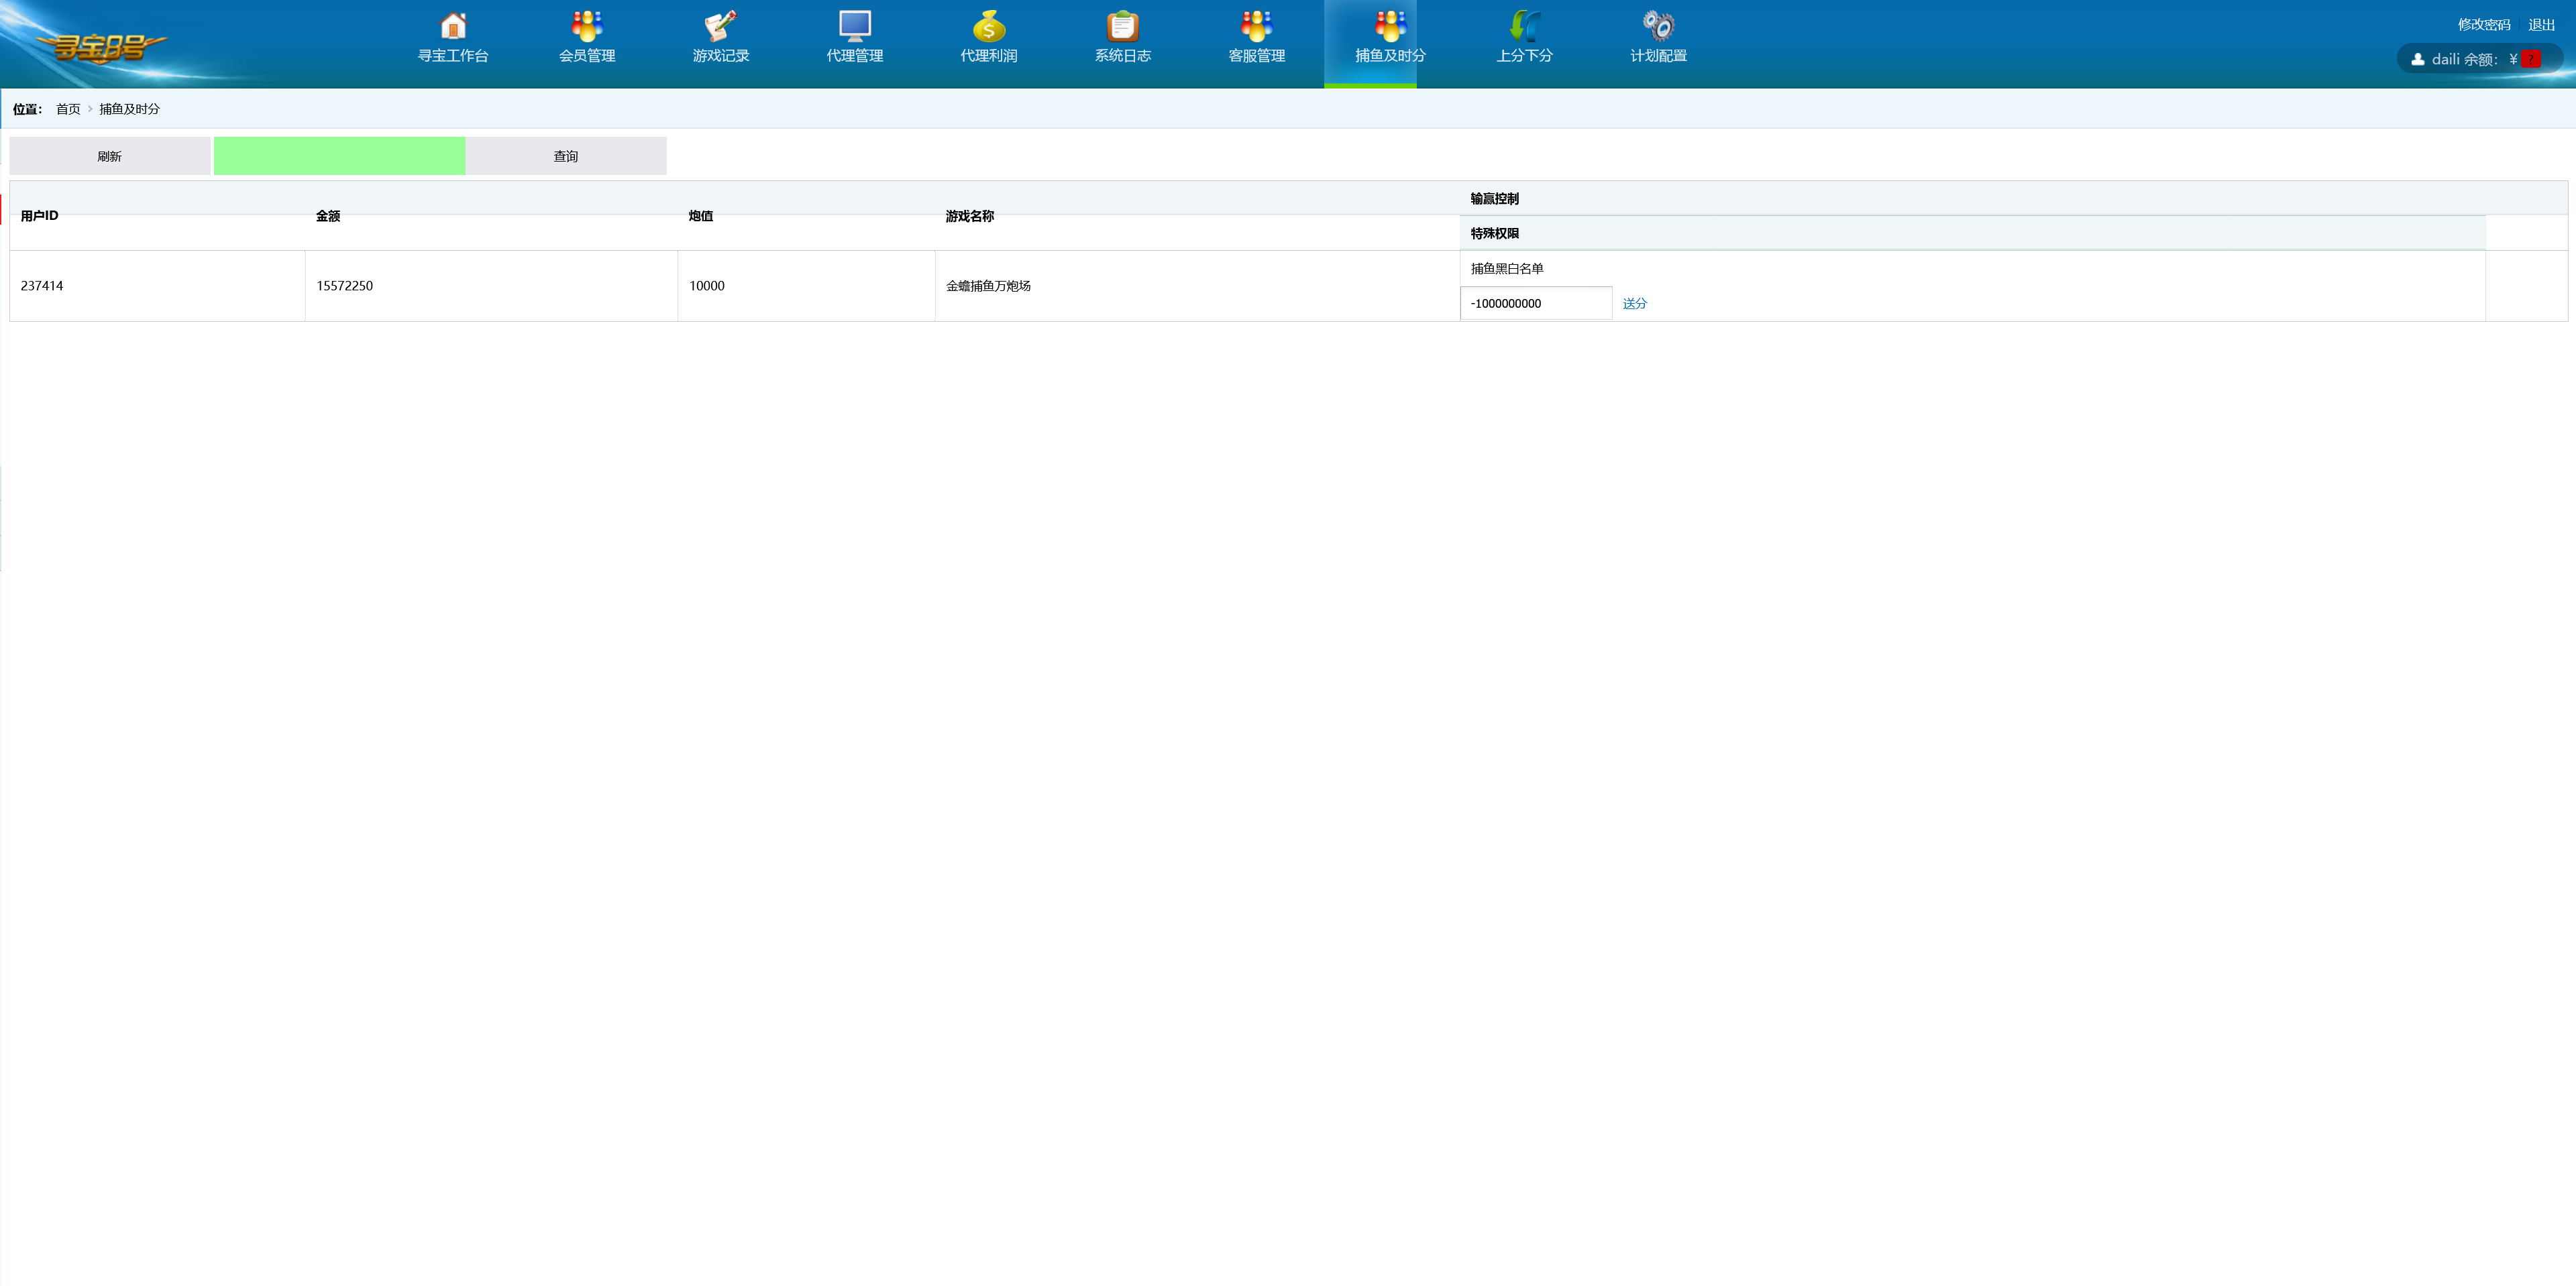Open the 寻宝工作台 home icon
Screen dimensions: 2576x1286
[x=453, y=25]
